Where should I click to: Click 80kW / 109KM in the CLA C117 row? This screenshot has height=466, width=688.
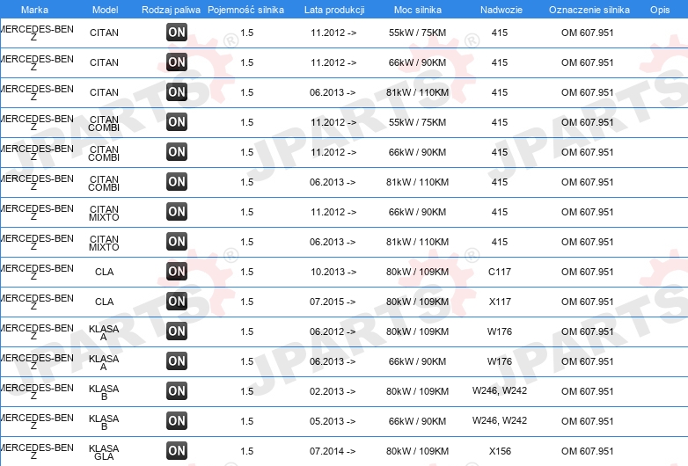[417, 272]
